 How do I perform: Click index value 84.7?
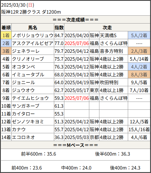[x=59, y=35]
